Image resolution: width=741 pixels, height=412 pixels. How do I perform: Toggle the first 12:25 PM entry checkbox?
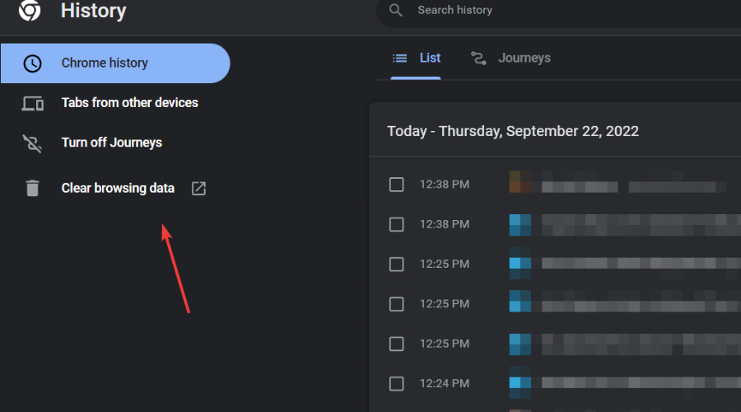[x=397, y=265]
